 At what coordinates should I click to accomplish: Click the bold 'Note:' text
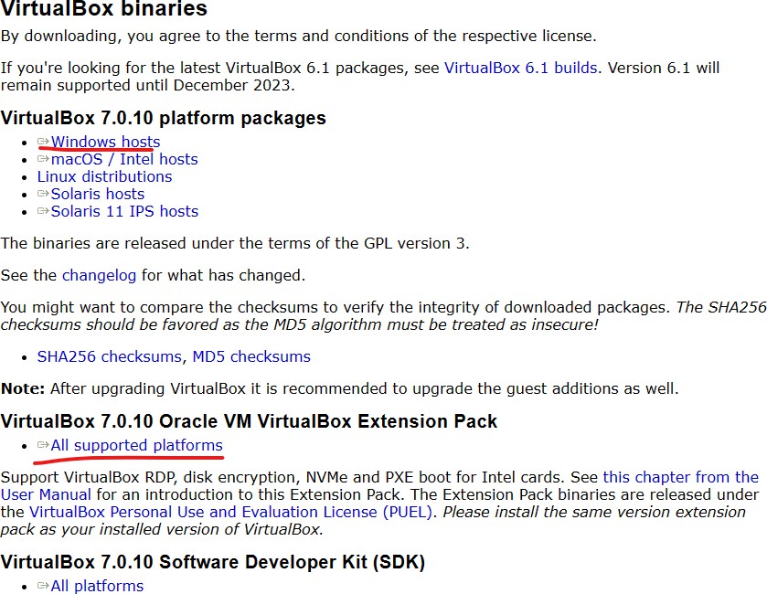click(23, 388)
